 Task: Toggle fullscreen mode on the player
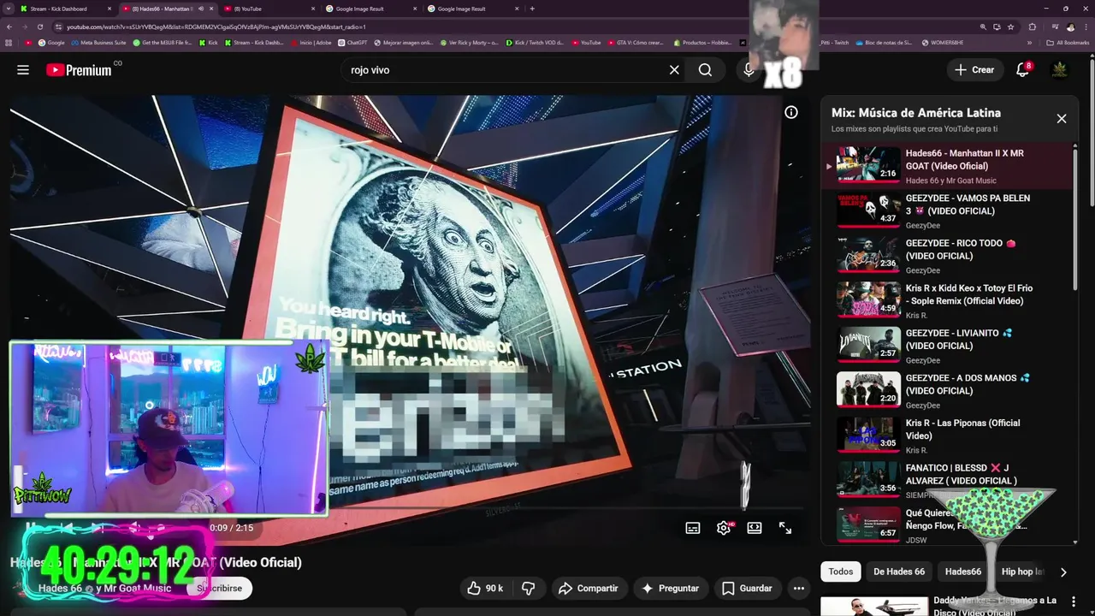(785, 528)
